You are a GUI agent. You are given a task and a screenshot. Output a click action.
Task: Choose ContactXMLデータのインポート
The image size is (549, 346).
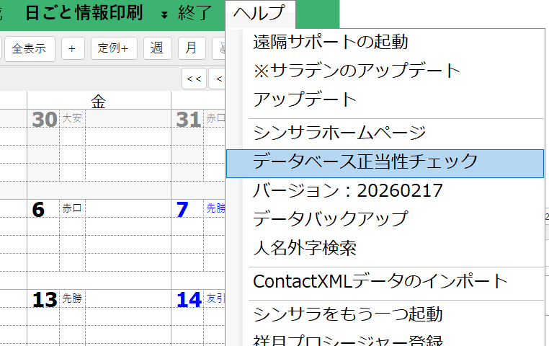380,281
